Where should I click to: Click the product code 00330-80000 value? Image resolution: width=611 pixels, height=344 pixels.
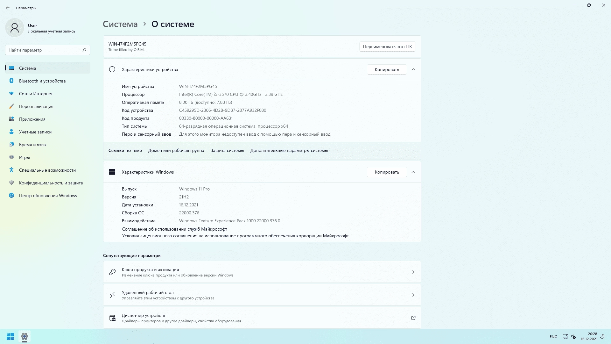[206, 118]
